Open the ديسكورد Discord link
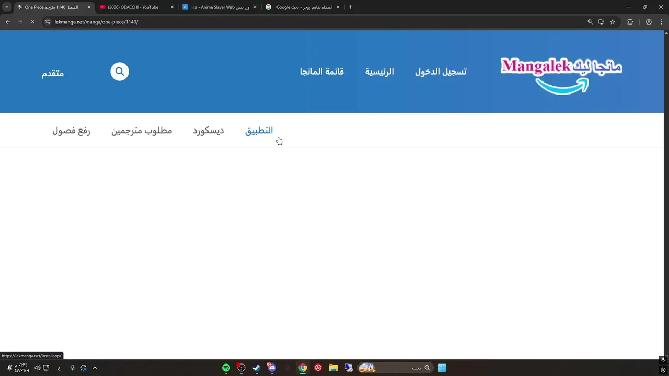 coord(209,131)
